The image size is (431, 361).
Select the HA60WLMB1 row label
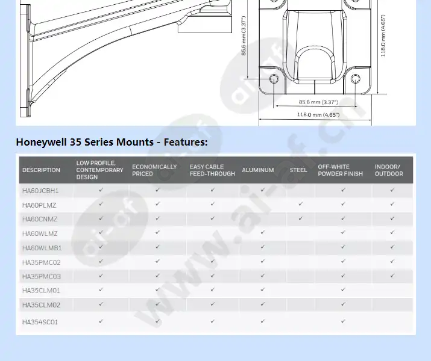(42, 248)
